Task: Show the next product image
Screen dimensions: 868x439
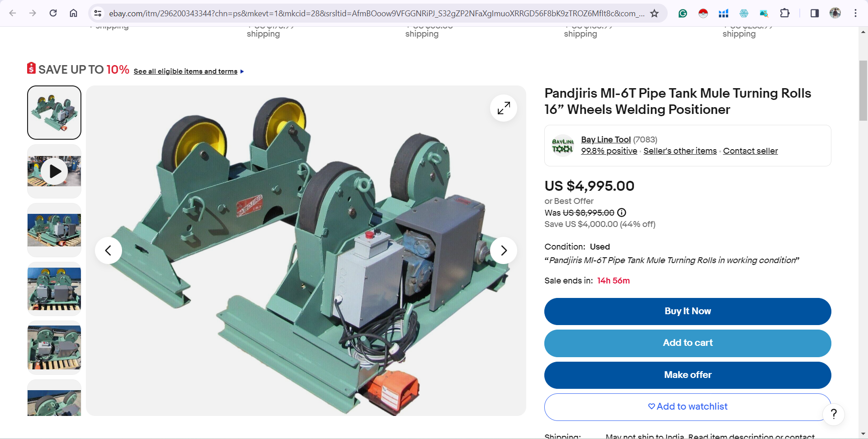Action: 504,250
